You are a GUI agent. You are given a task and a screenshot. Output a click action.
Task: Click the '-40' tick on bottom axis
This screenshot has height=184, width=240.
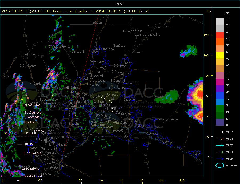[19, 180]
